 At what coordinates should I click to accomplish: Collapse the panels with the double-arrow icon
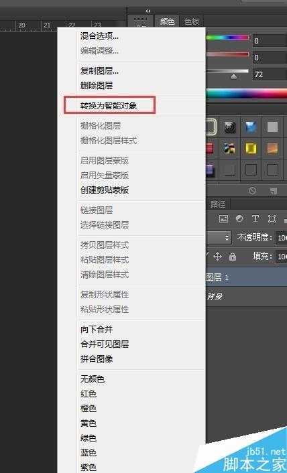148,11
